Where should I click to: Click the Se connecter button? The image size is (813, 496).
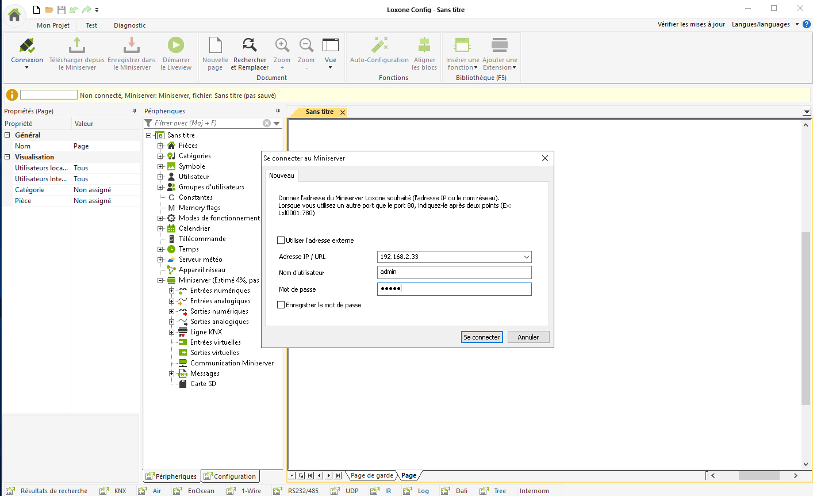click(482, 337)
